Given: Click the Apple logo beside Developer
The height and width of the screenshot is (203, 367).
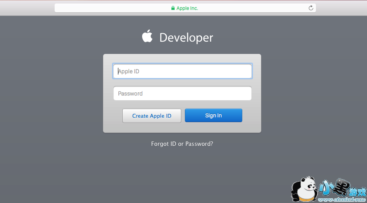Looking at the screenshot, I should [x=147, y=36].
